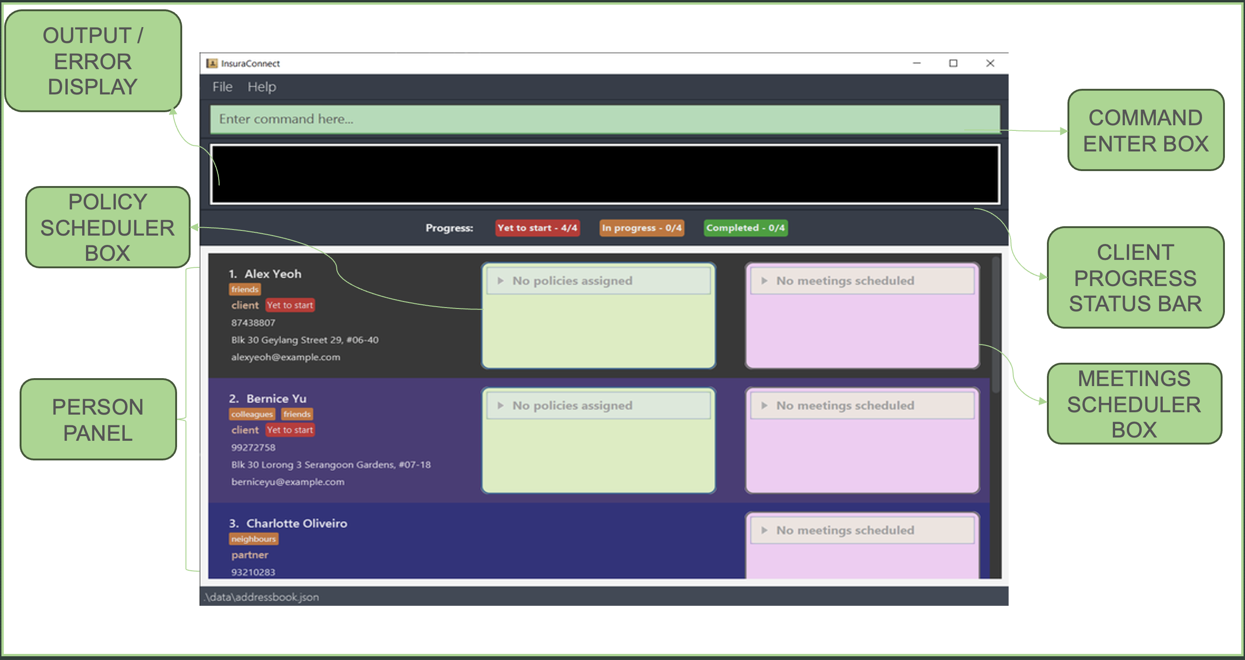The height and width of the screenshot is (660, 1245).
Task: Click Bernice Yu's 'colleagues' tag
Action: coord(252,415)
